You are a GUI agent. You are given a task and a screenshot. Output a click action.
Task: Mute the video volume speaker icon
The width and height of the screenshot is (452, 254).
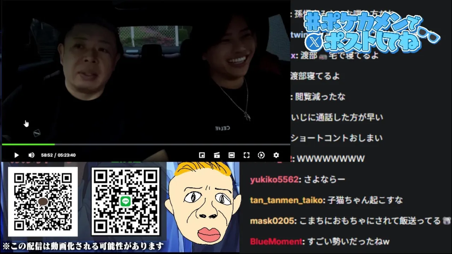31,155
